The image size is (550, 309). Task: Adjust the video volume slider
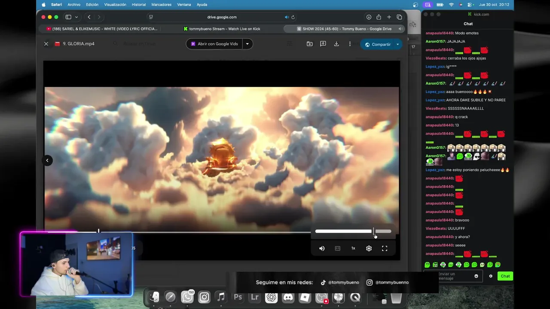[353, 231]
